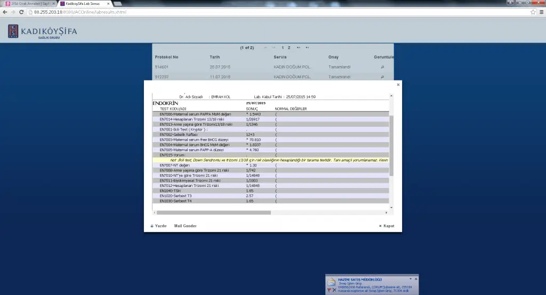Click the browser back arrow
This screenshot has width=546, height=295.
coord(4,12)
